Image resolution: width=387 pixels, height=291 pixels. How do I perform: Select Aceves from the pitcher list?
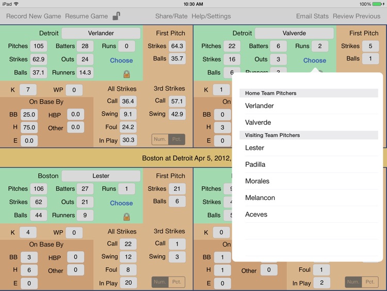[x=309, y=215]
